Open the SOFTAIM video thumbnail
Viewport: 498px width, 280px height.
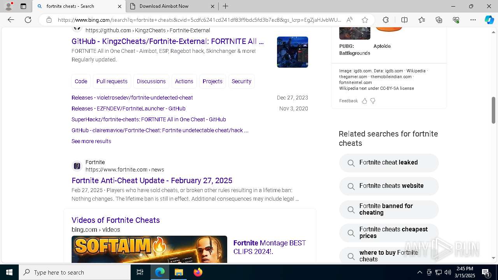(149, 249)
